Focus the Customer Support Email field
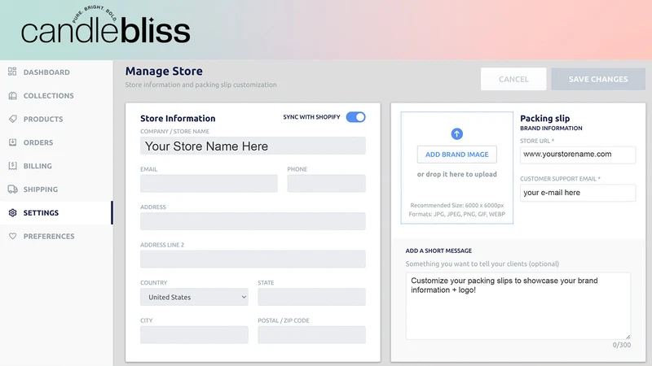Image resolution: width=652 pixels, height=366 pixels. pos(578,193)
